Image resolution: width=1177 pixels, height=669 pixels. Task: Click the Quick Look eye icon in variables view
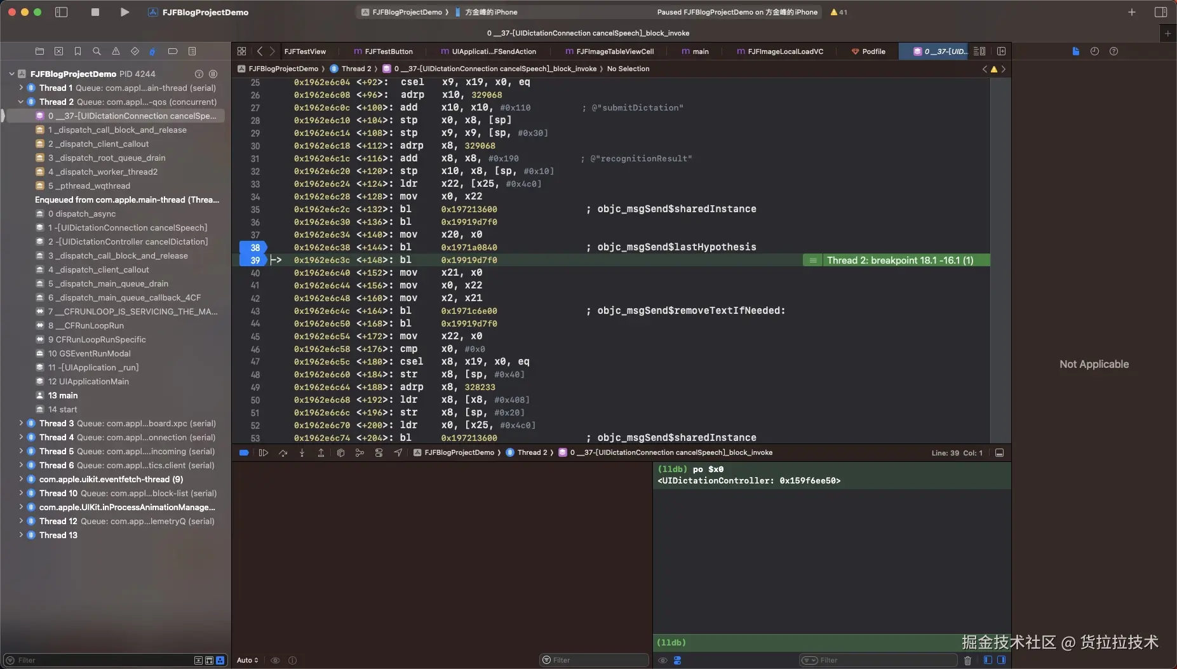point(275,660)
